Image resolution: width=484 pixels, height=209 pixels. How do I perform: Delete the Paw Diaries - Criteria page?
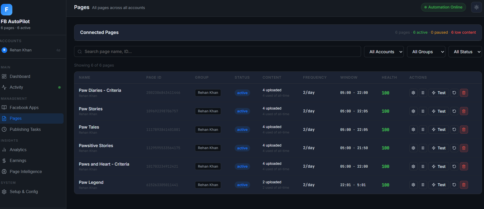pyautogui.click(x=464, y=93)
